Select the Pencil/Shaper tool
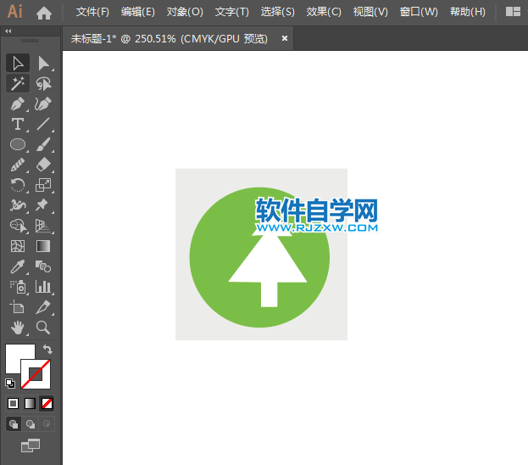Viewport: 528px width, 465px height. (18, 165)
